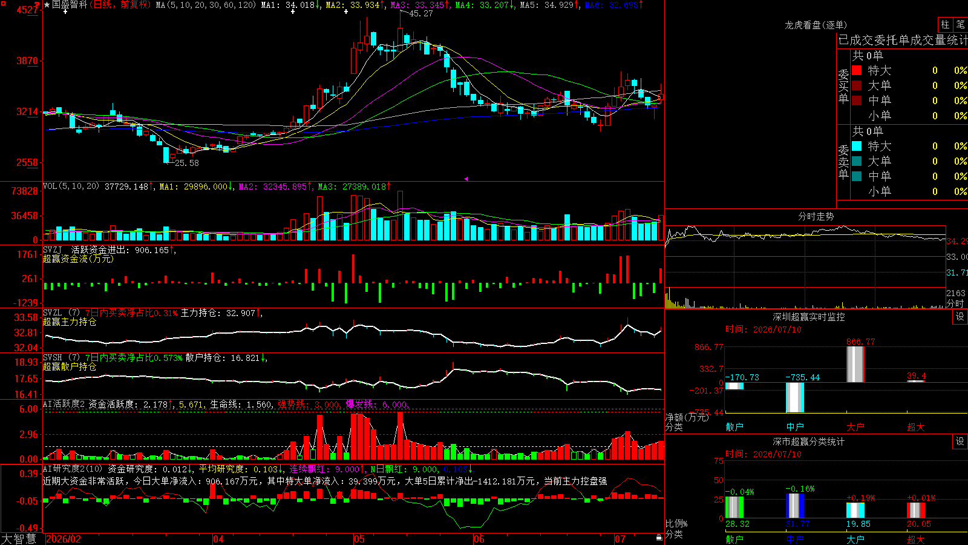Click the 07 month marker on time axis

click(620, 539)
